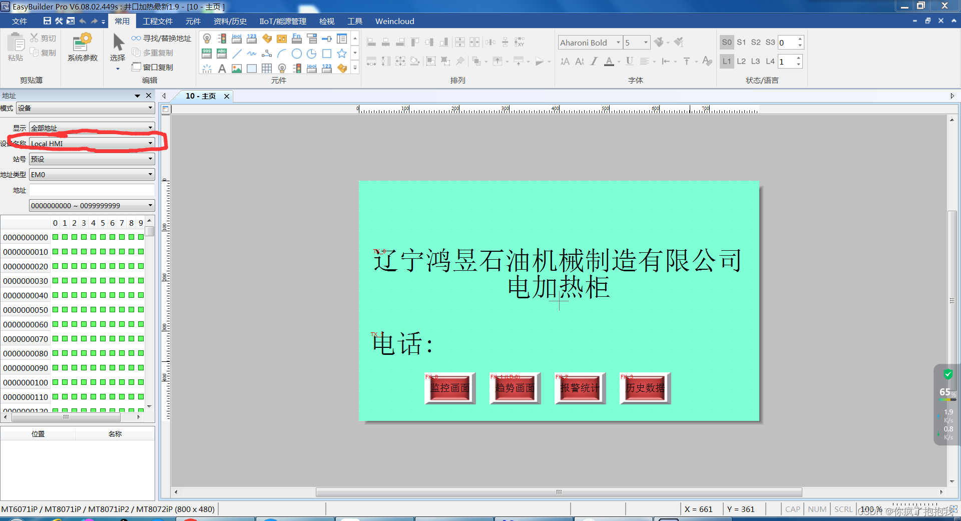This screenshot has height=521, width=961.
Task: Open the font color 'A' swatch
Action: tap(609, 61)
